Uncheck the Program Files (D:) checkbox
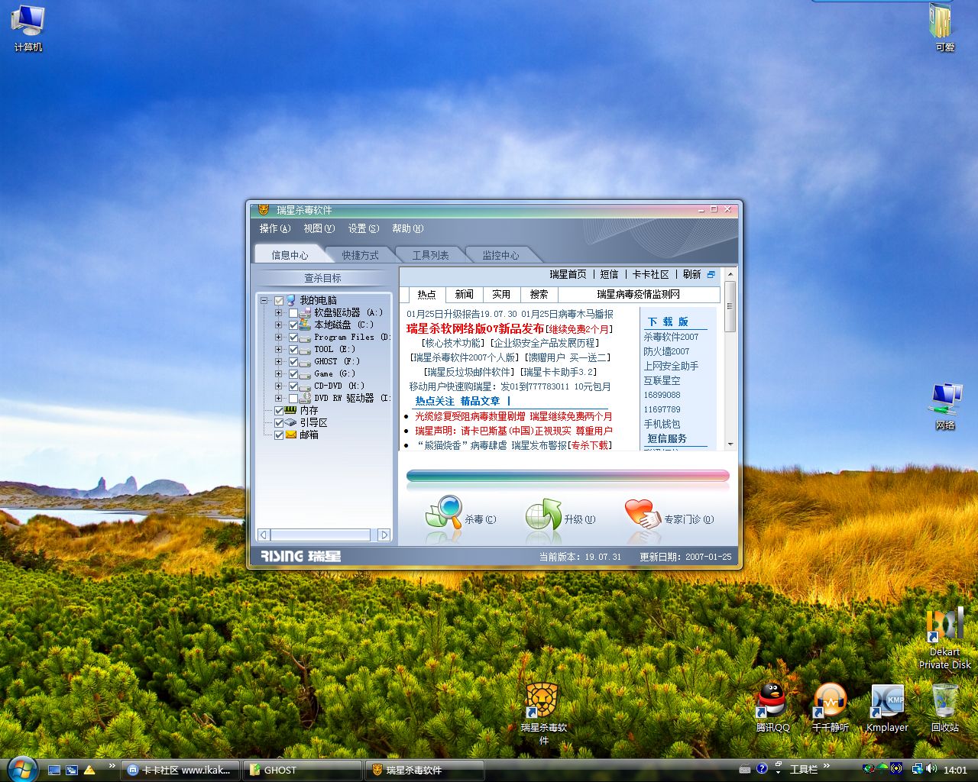Screen dimensions: 978x782 (x=293, y=338)
